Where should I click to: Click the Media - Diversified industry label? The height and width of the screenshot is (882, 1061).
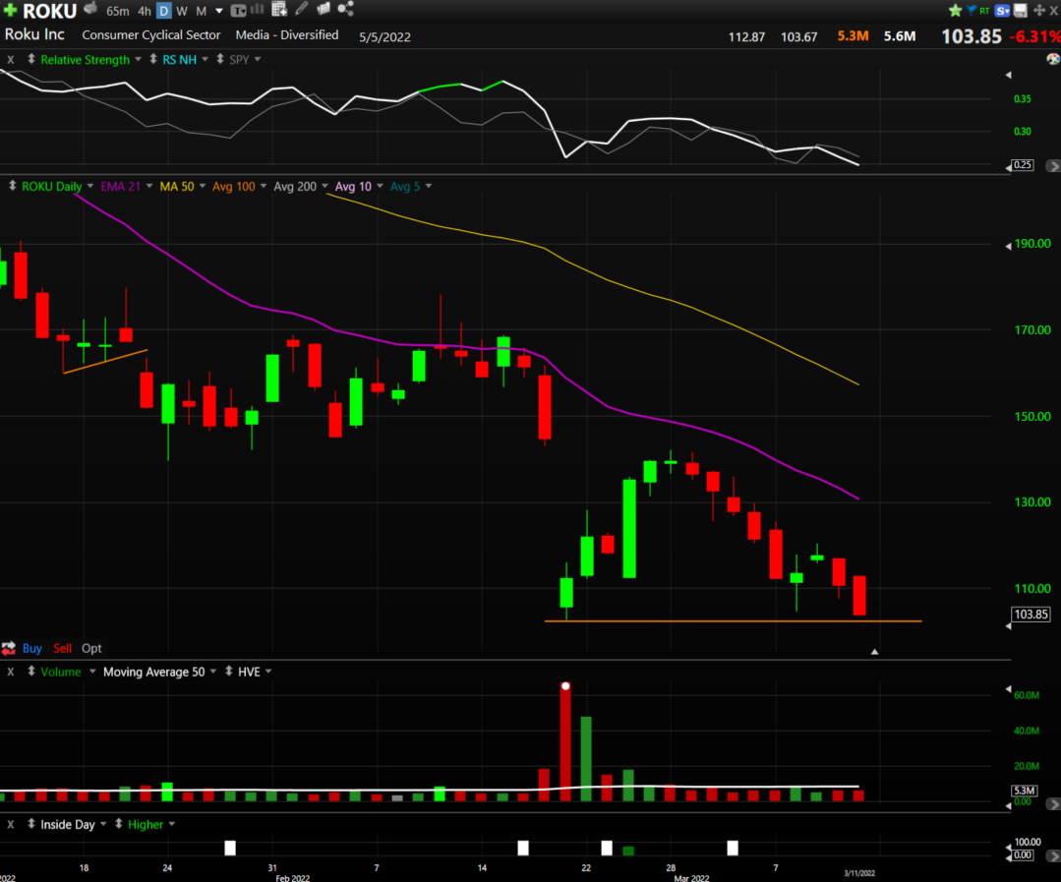pyautogui.click(x=287, y=34)
